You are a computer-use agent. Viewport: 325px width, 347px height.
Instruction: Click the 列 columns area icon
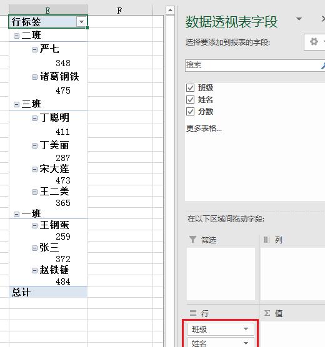coord(266,240)
